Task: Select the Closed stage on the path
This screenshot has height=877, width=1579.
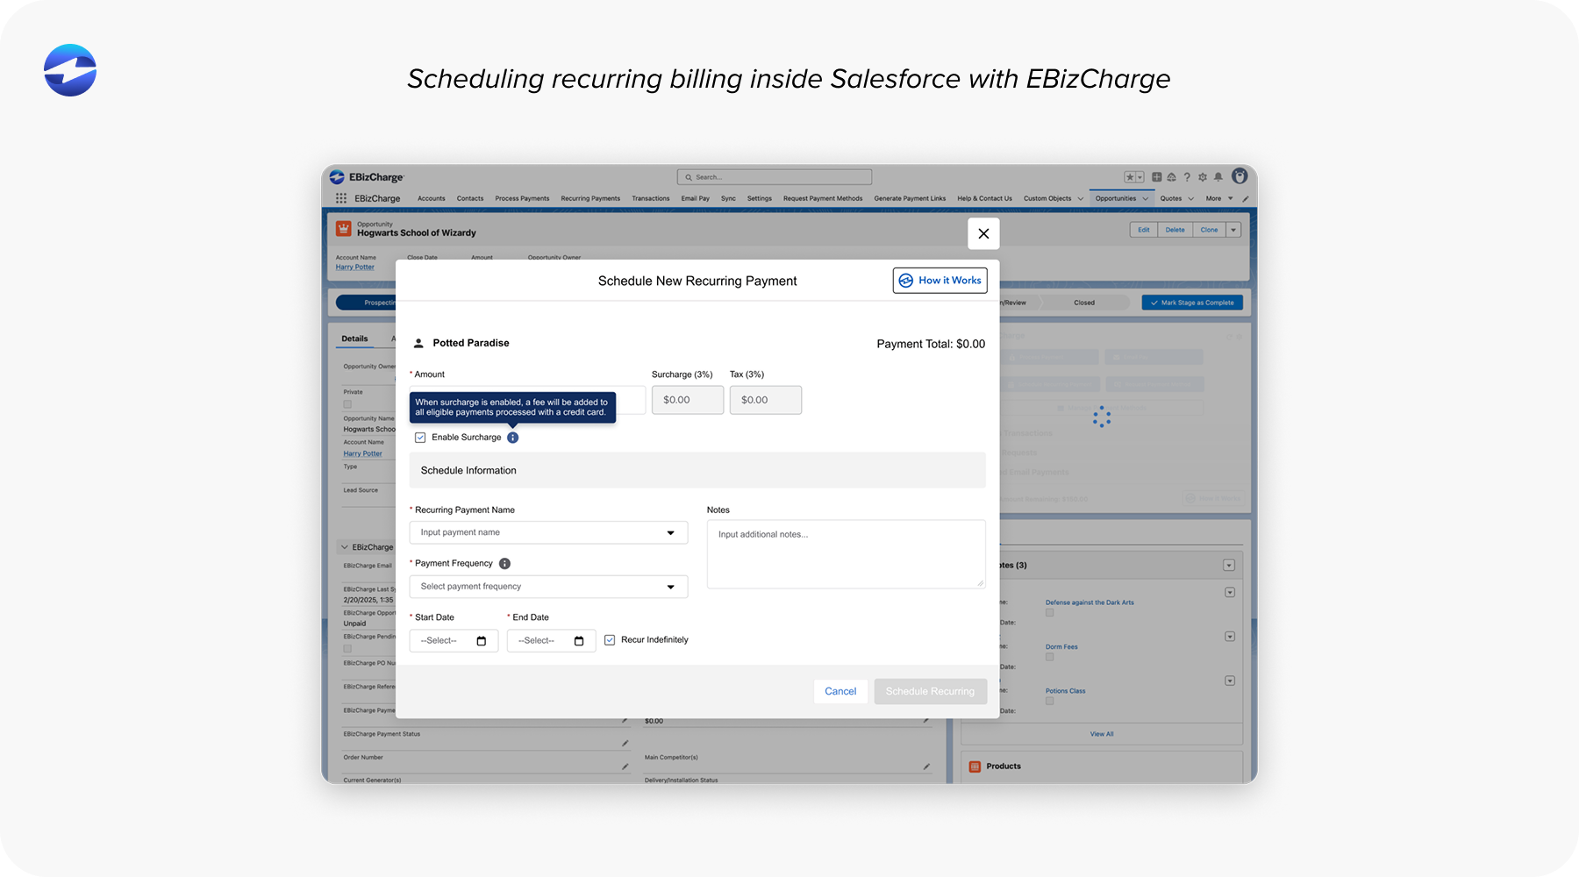Action: tap(1084, 302)
